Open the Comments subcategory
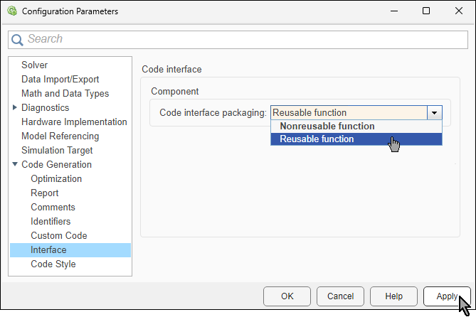 point(53,208)
